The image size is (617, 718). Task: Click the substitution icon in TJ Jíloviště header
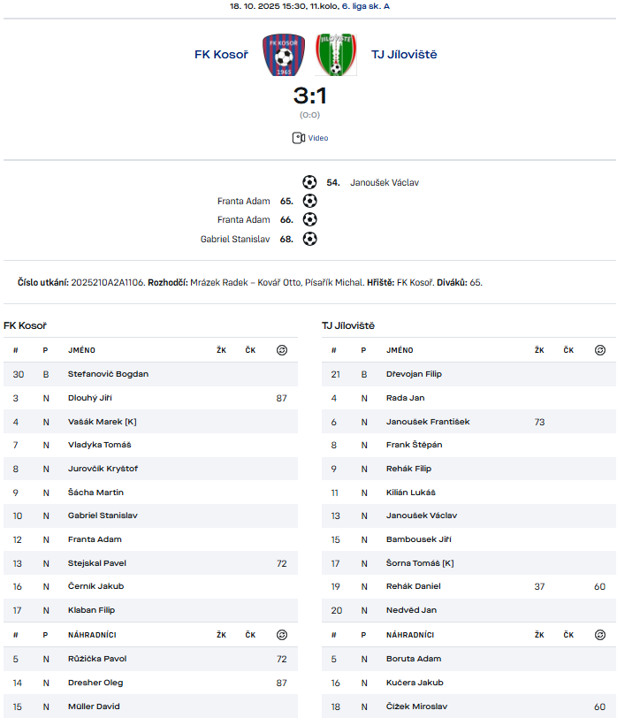coord(600,350)
